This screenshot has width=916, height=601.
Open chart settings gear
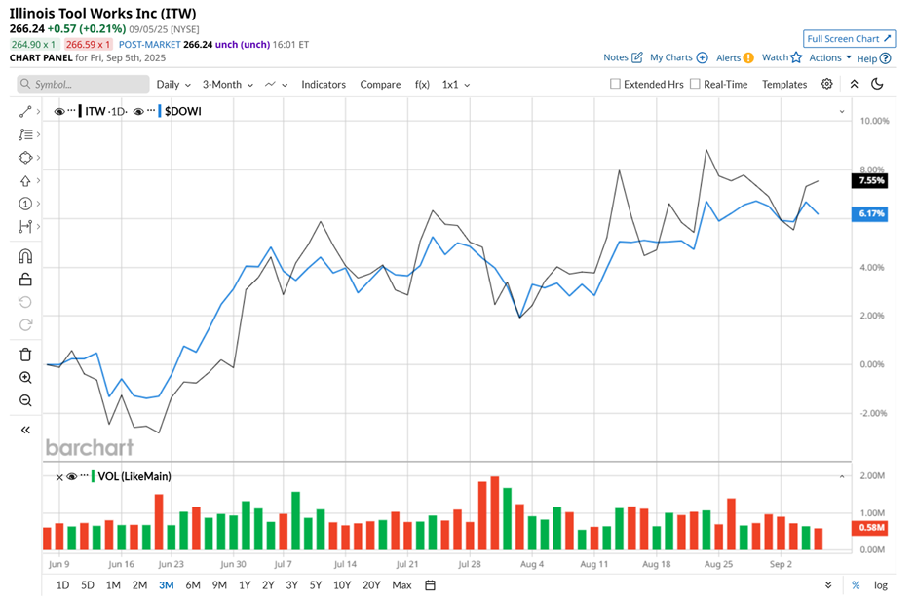click(x=826, y=84)
